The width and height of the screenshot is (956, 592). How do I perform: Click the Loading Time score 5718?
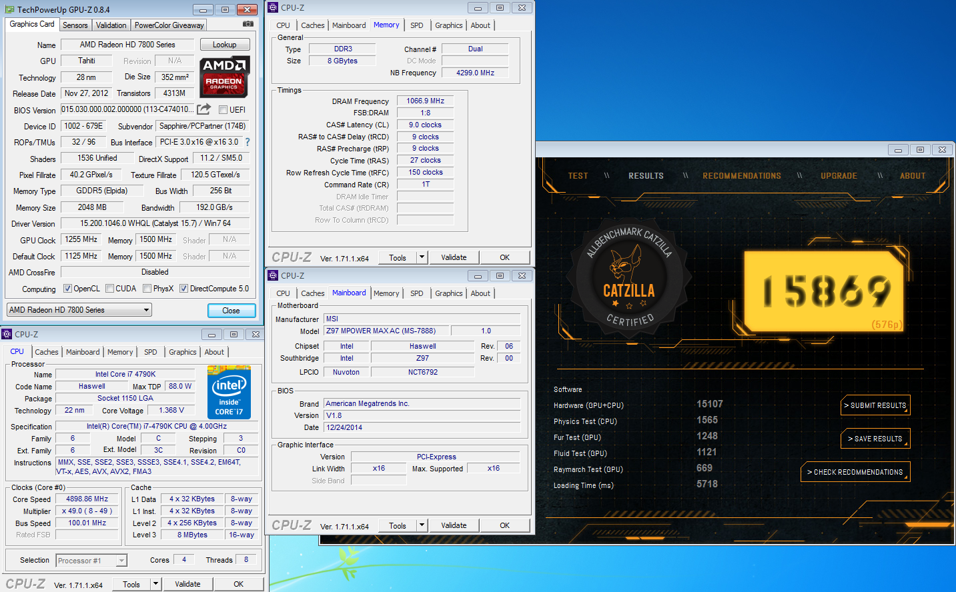707,484
